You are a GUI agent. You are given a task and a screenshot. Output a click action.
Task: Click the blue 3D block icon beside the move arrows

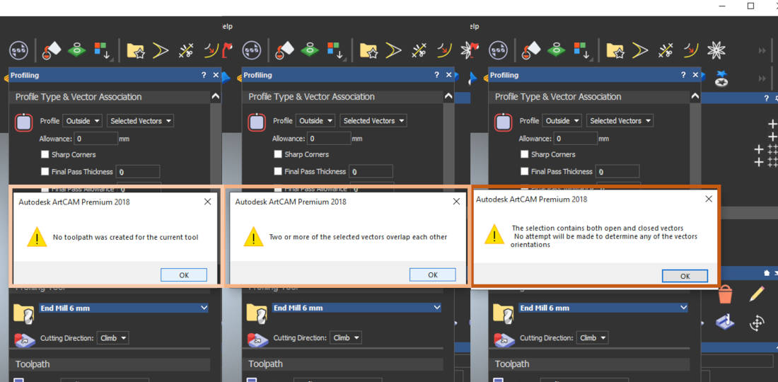click(x=725, y=323)
